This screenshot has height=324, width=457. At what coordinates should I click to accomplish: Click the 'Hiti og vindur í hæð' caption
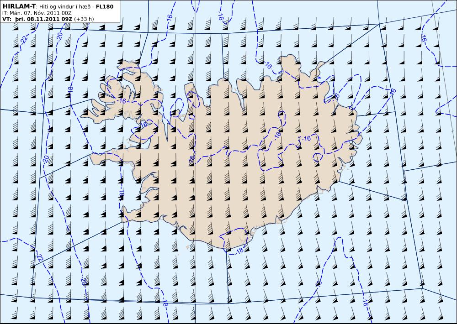coord(65,7)
